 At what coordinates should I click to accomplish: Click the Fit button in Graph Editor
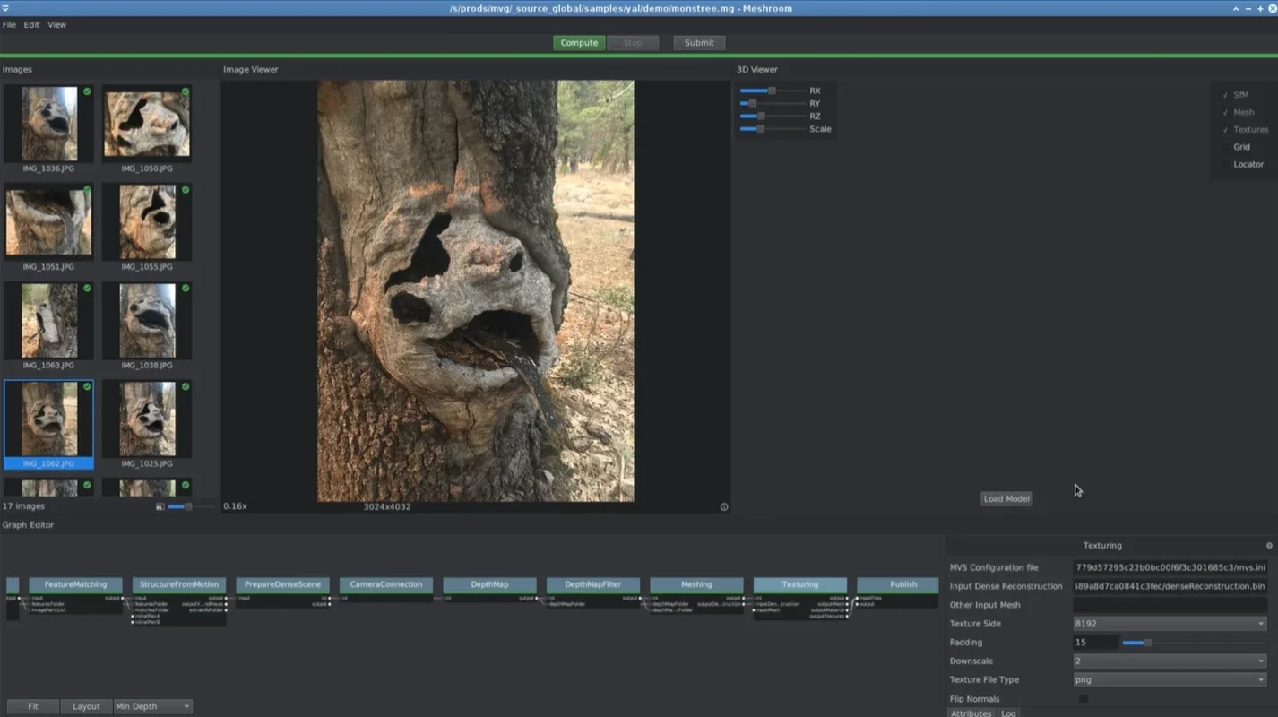tap(33, 706)
